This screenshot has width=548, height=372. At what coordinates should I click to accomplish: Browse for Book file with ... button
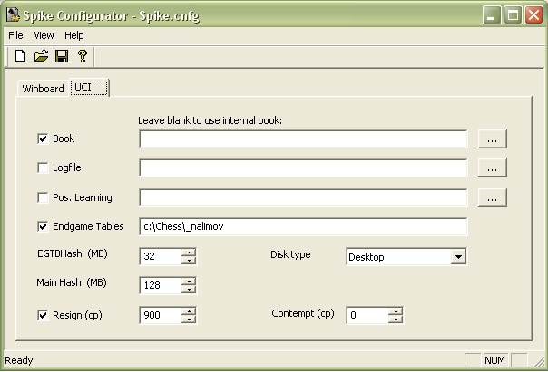pyautogui.click(x=492, y=139)
